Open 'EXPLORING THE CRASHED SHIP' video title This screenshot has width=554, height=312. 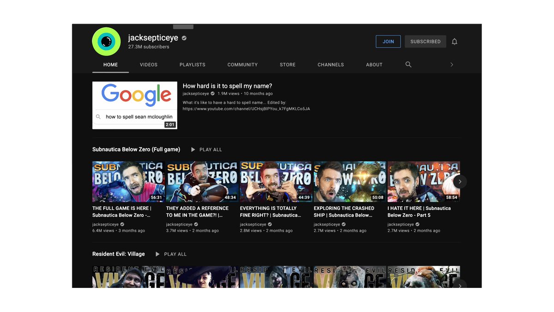pyautogui.click(x=344, y=212)
